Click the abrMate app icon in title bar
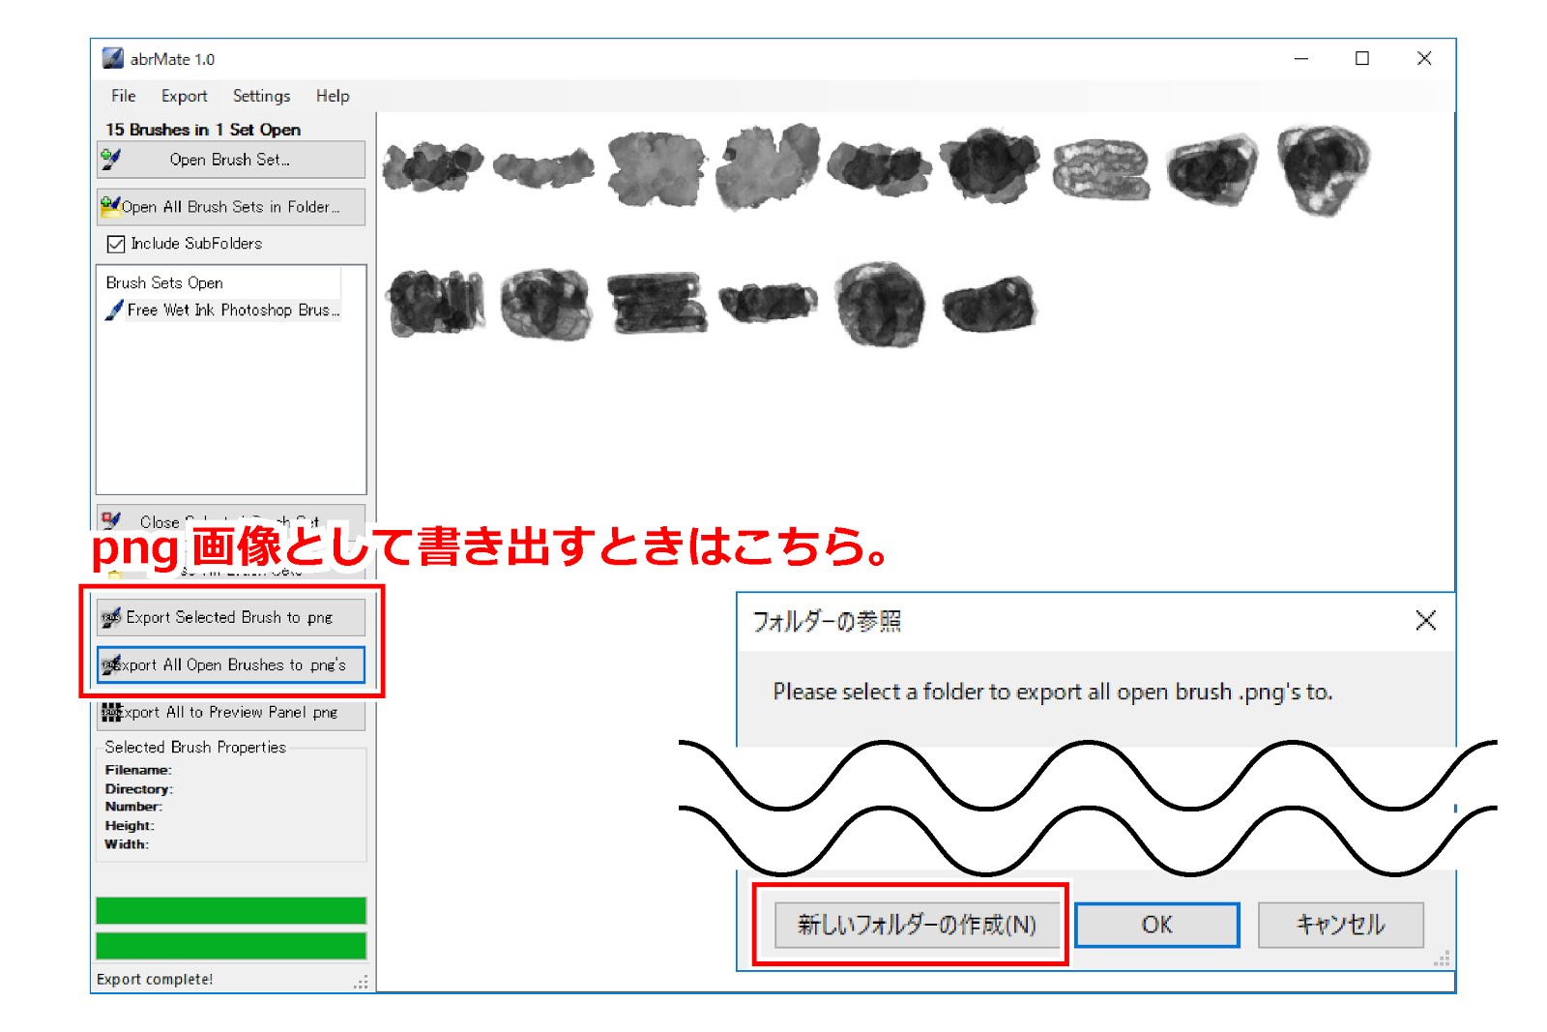 point(113,59)
